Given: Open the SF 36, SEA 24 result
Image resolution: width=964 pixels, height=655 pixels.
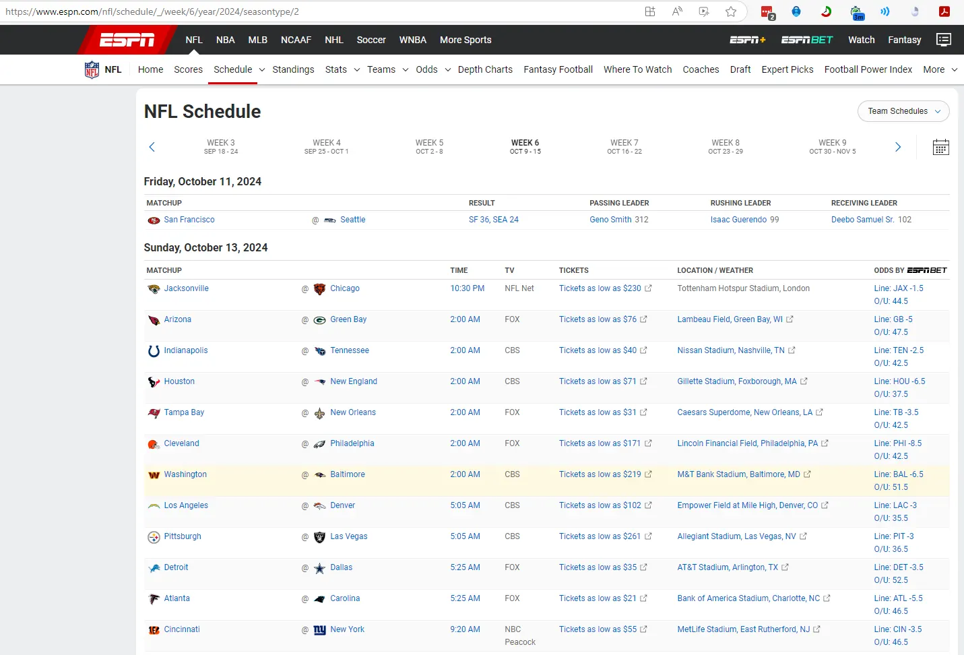Looking at the screenshot, I should tap(494, 220).
